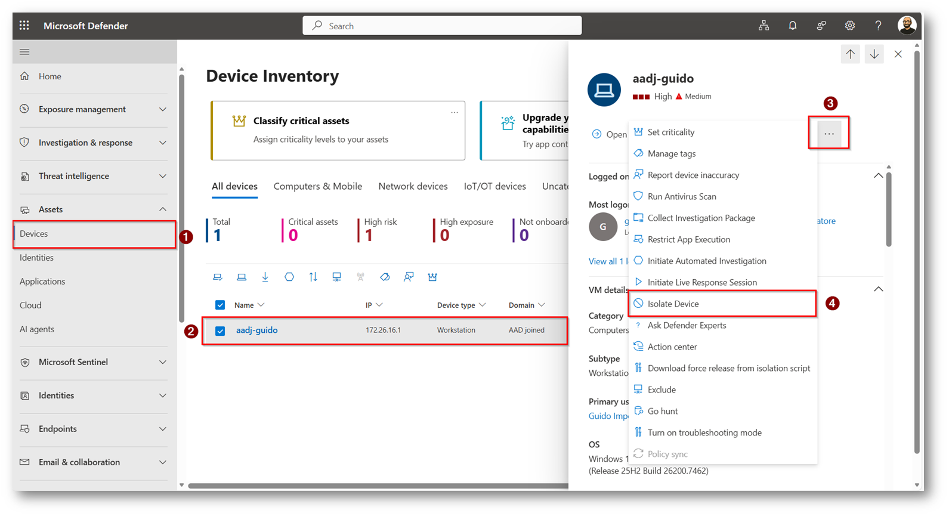Click the previous device up arrow
Viewport: 949px width, 516px height.
pos(850,54)
